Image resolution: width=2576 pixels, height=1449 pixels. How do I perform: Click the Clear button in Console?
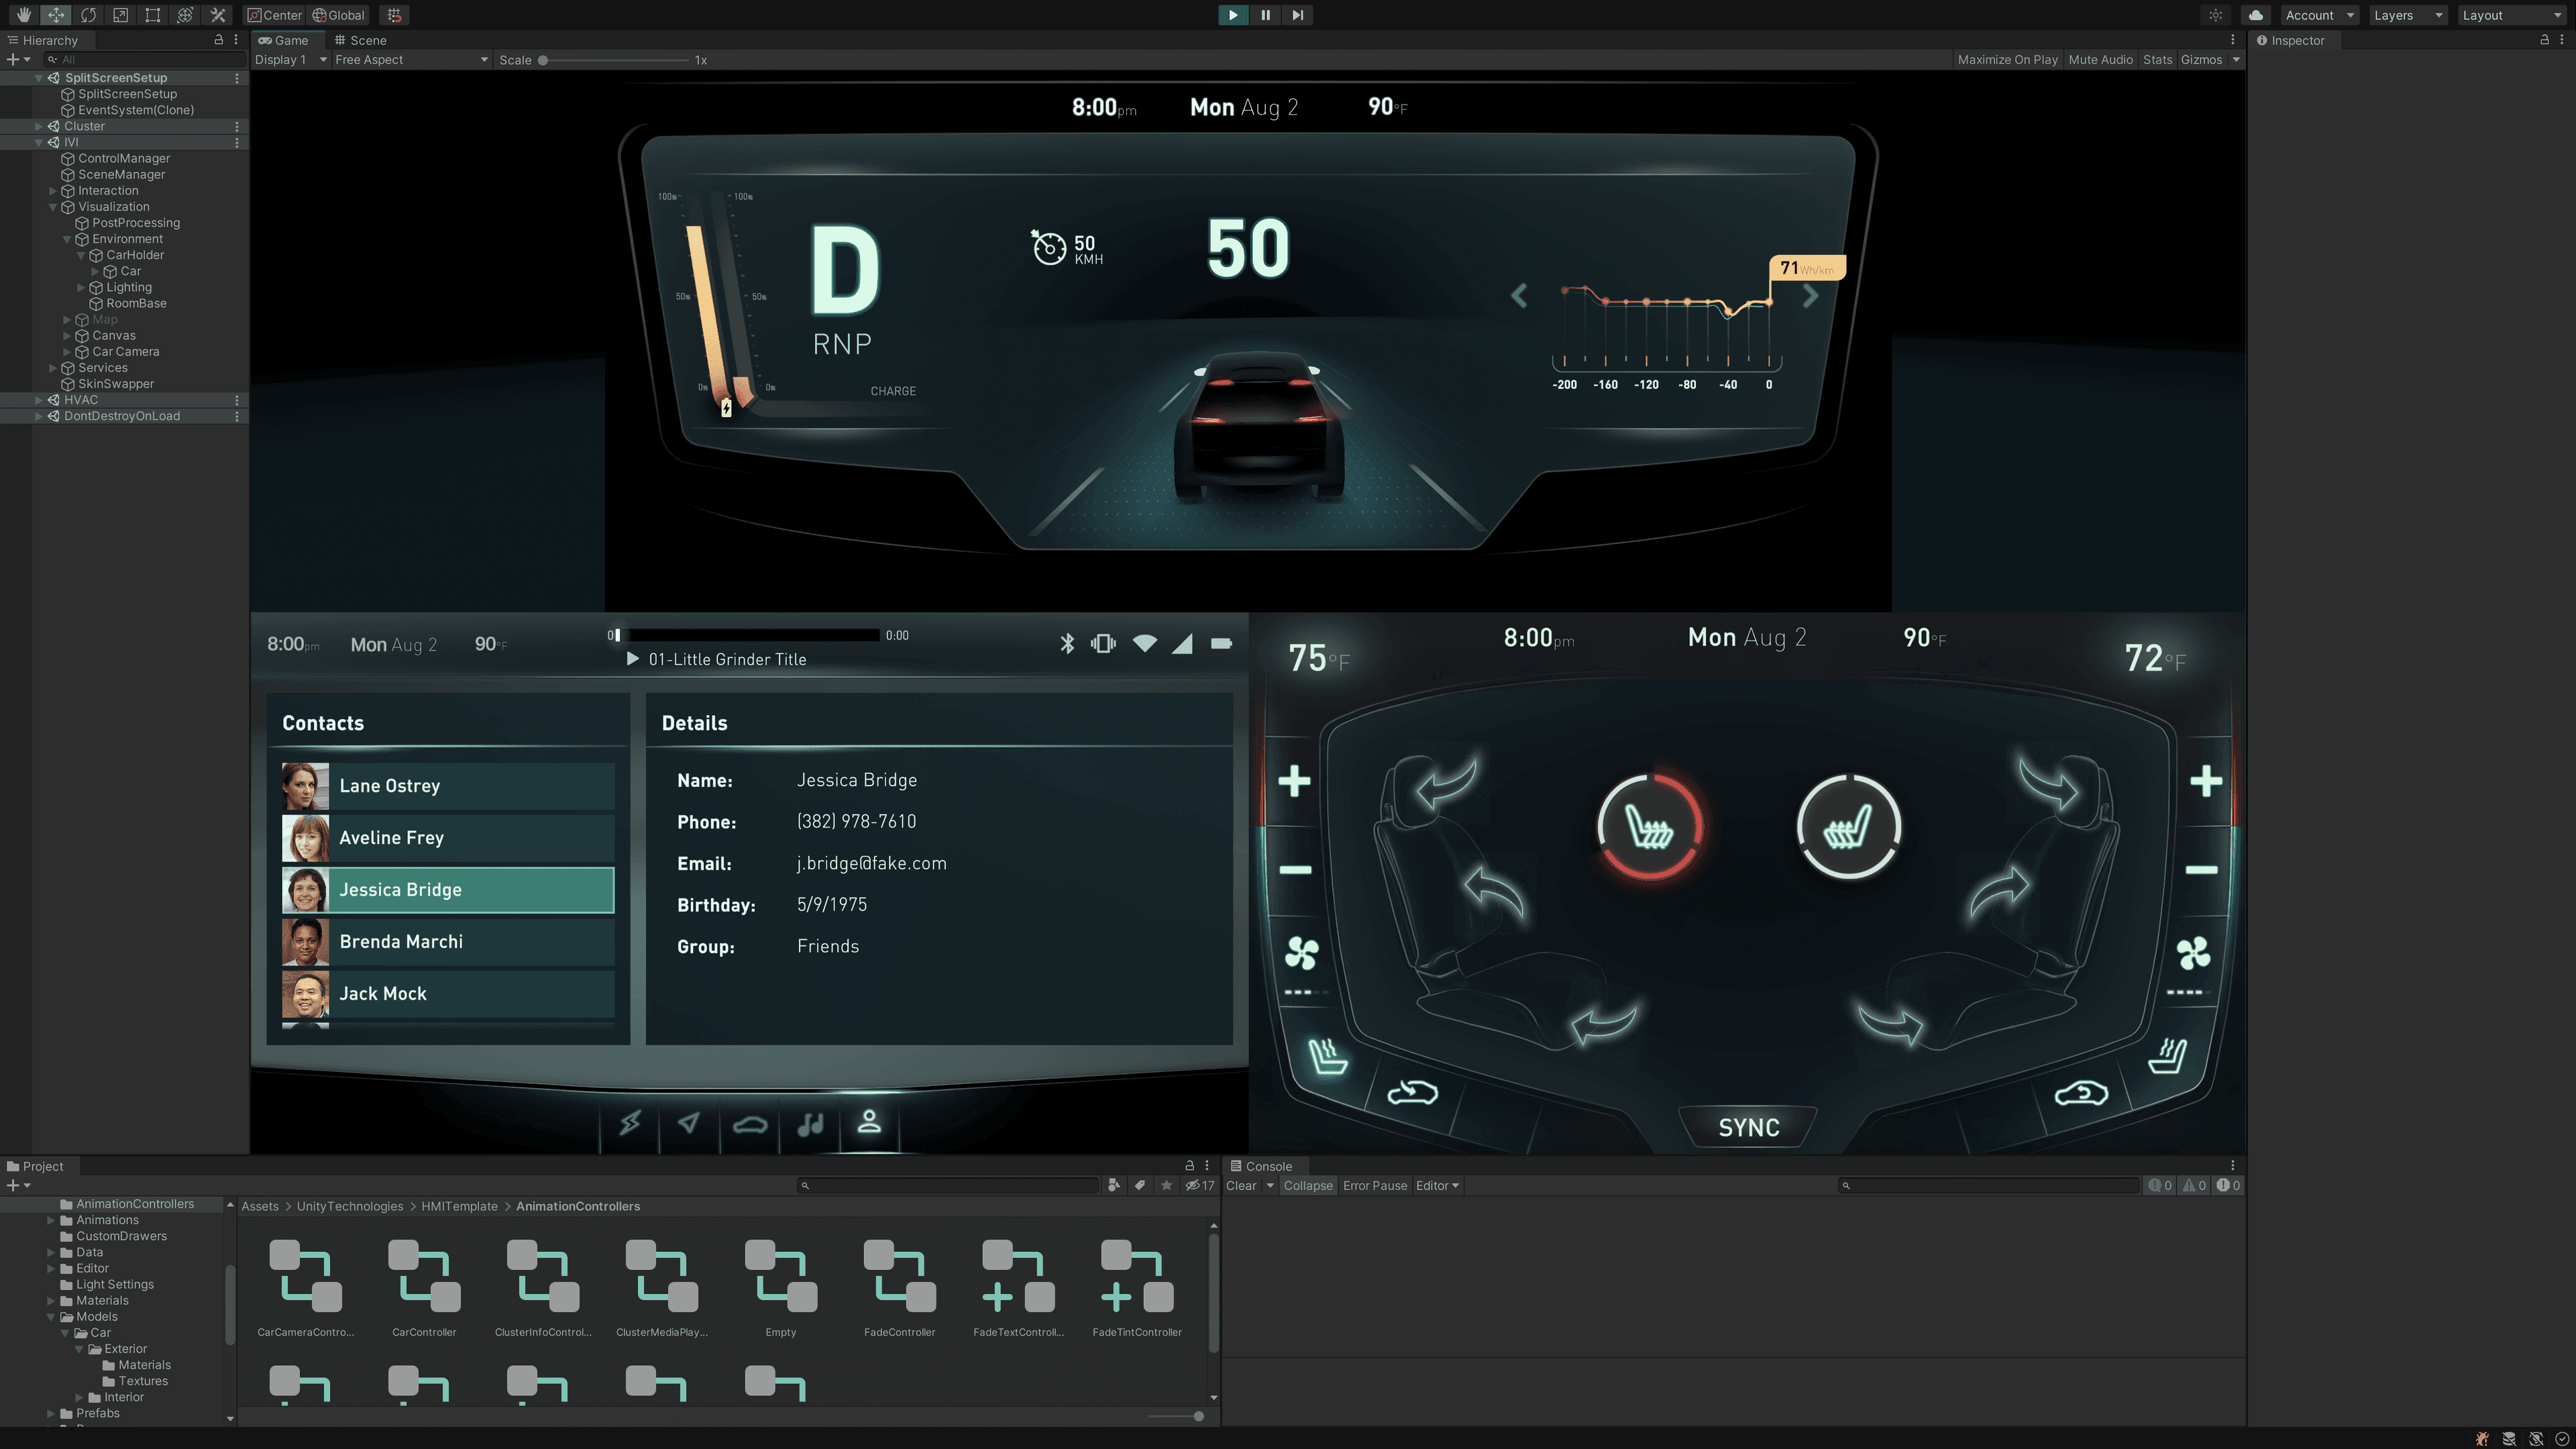(x=1243, y=1185)
